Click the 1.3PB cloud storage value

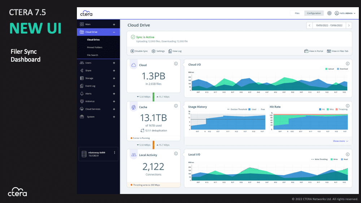[x=153, y=76]
